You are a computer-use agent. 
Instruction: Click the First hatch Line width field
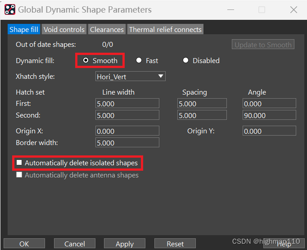pos(127,104)
